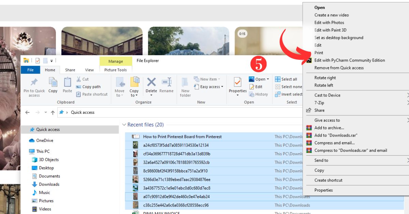Image resolution: width=409 pixels, height=214 pixels.
Task: Click the Edit button in Open group
Action: point(256,87)
